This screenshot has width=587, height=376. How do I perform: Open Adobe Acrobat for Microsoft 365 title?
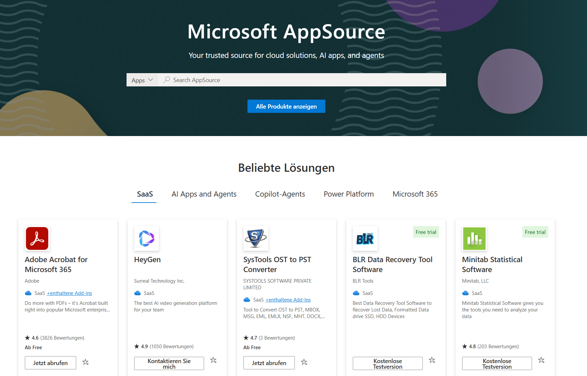56,264
